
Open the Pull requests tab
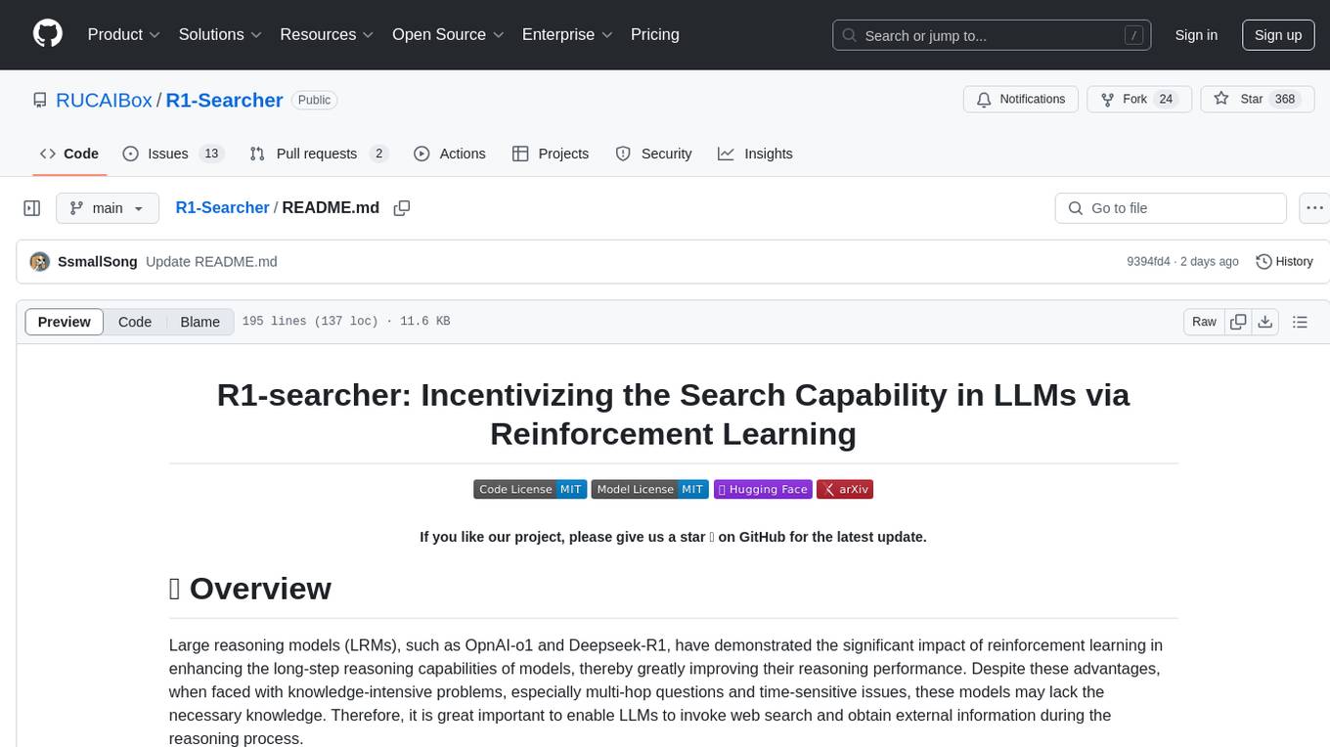319,154
